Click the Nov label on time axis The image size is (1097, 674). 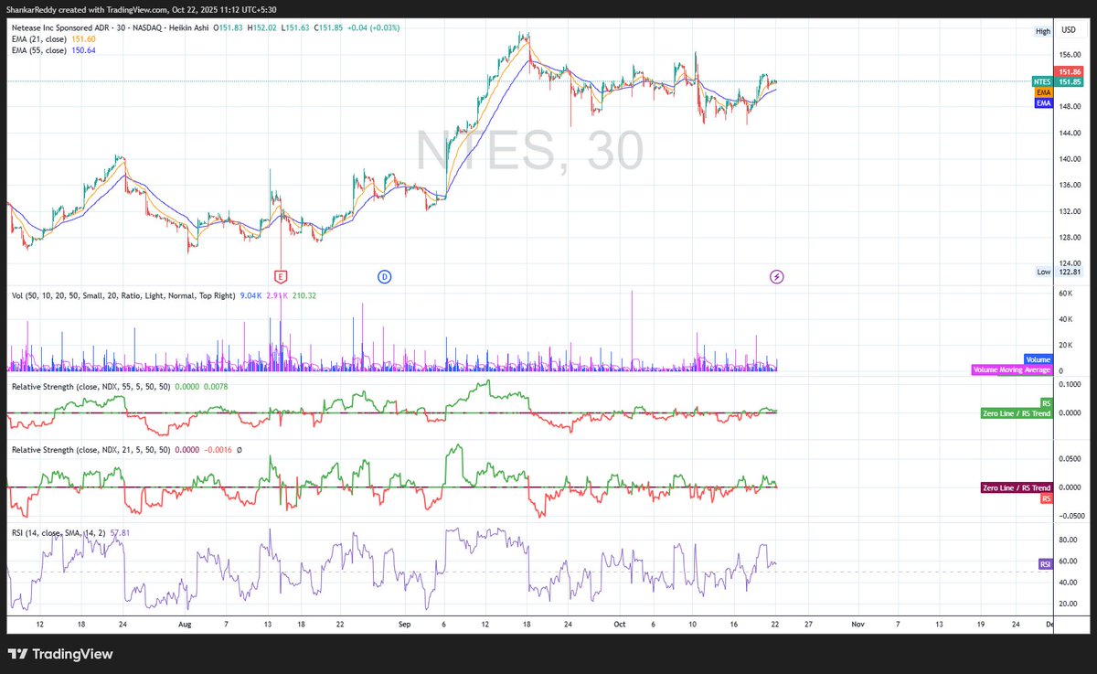[857, 625]
